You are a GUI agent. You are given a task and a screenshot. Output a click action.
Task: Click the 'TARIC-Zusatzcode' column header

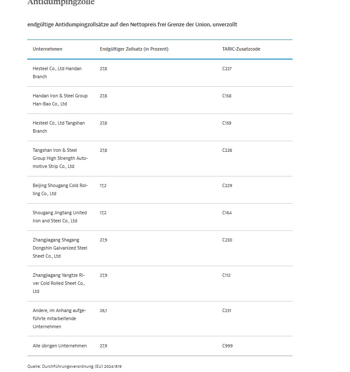241,49
